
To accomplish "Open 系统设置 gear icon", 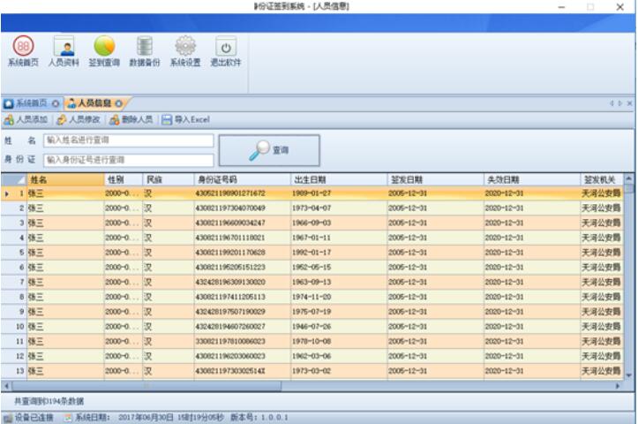I will point(185,51).
